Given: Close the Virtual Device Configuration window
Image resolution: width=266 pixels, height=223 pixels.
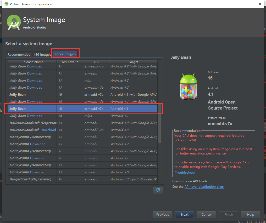Looking at the screenshot, I should 260,4.
